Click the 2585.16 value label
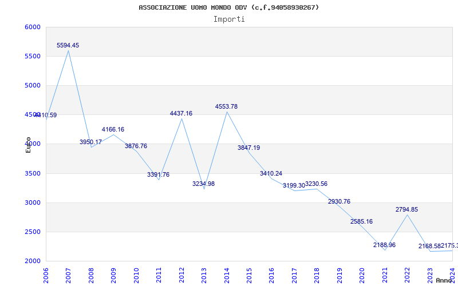 [362, 222]
